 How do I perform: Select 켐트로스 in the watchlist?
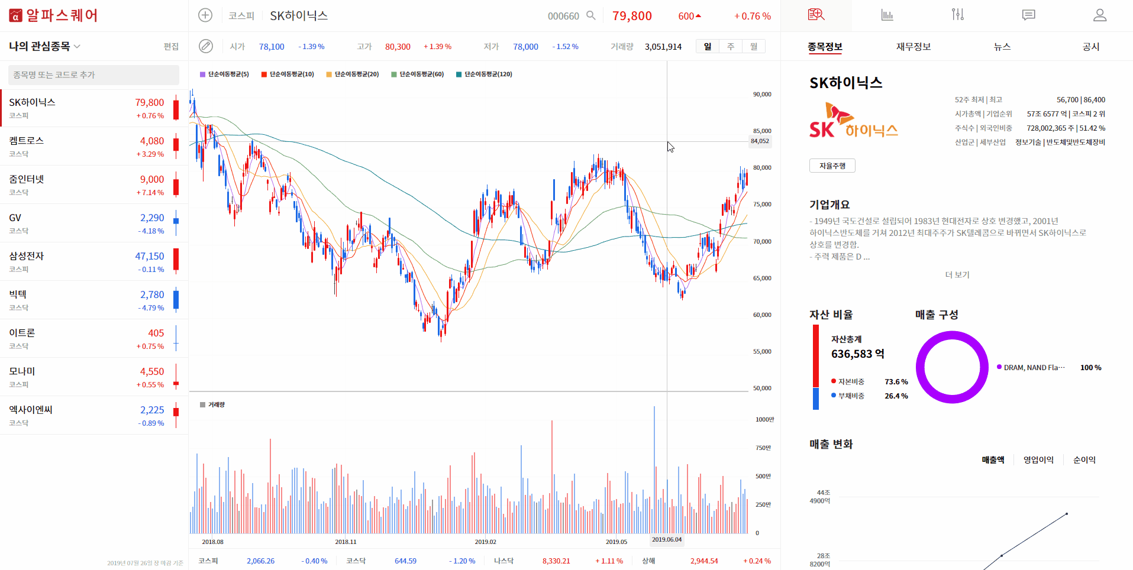[94, 147]
